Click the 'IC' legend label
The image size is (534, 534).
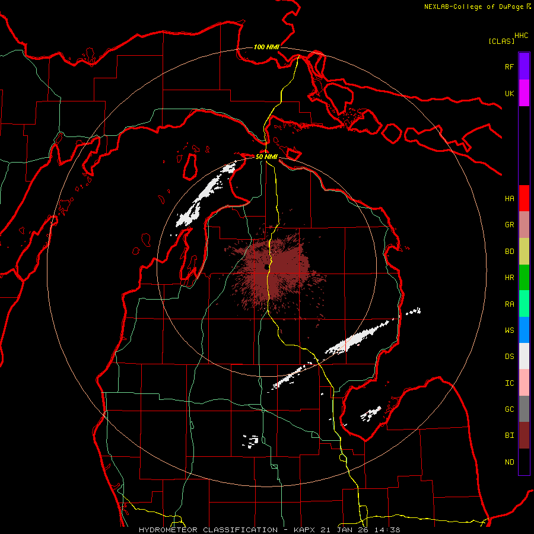[x=509, y=383]
